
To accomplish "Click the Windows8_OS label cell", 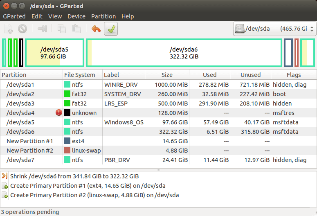I will pyautogui.click(x=124, y=122).
